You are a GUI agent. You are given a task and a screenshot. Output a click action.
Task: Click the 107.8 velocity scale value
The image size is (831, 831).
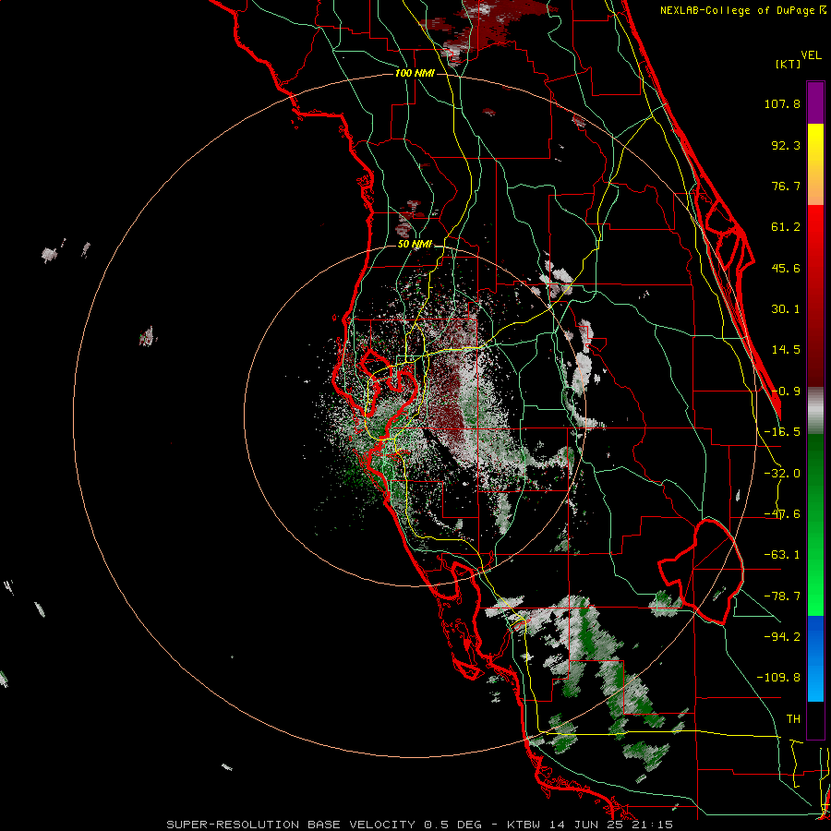[x=782, y=103]
